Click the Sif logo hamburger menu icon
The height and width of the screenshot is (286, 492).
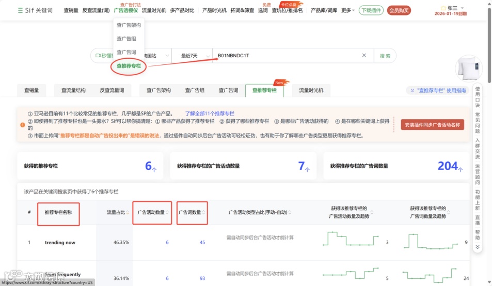[20, 10]
